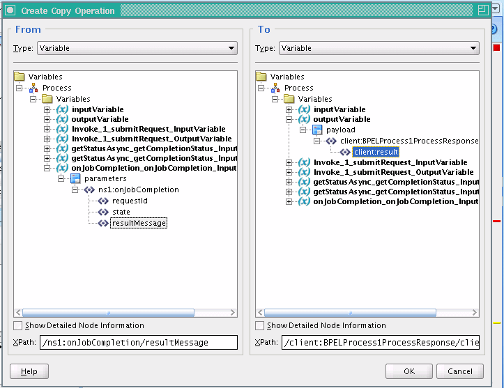Click the client:BPELProcess1ProcessResponse element icon
504x388 pixels.
coord(331,141)
